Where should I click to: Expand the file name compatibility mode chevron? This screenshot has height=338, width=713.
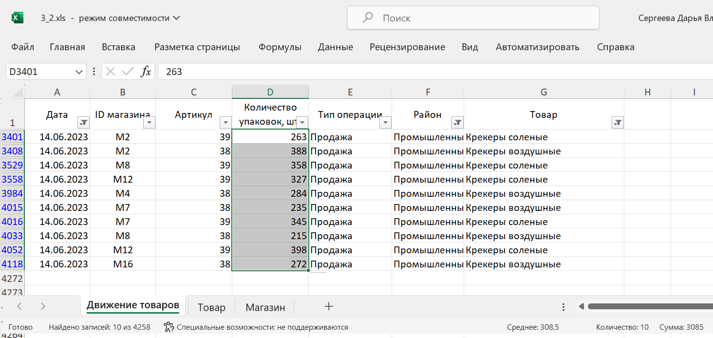(x=176, y=18)
